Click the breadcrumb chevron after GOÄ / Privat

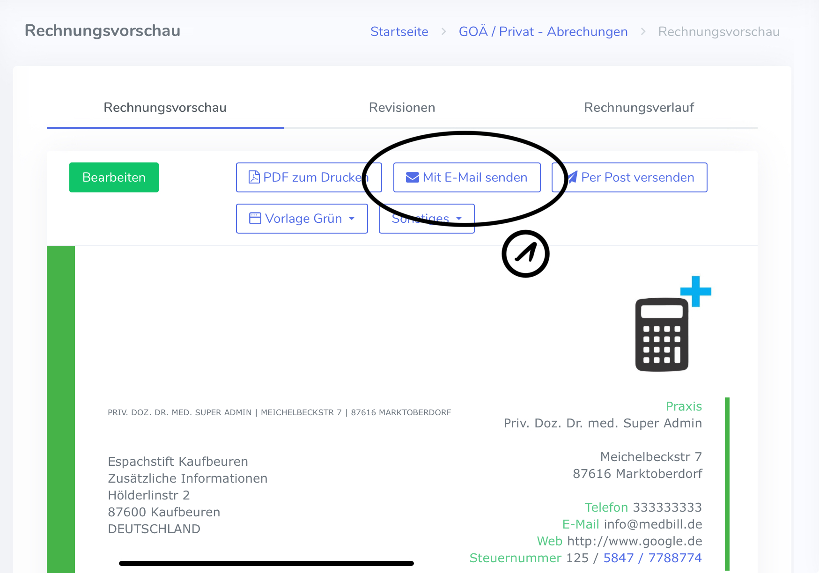point(643,32)
